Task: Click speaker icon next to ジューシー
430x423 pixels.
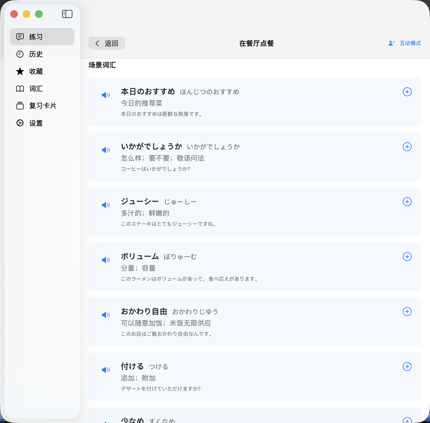Action: pyautogui.click(x=105, y=205)
